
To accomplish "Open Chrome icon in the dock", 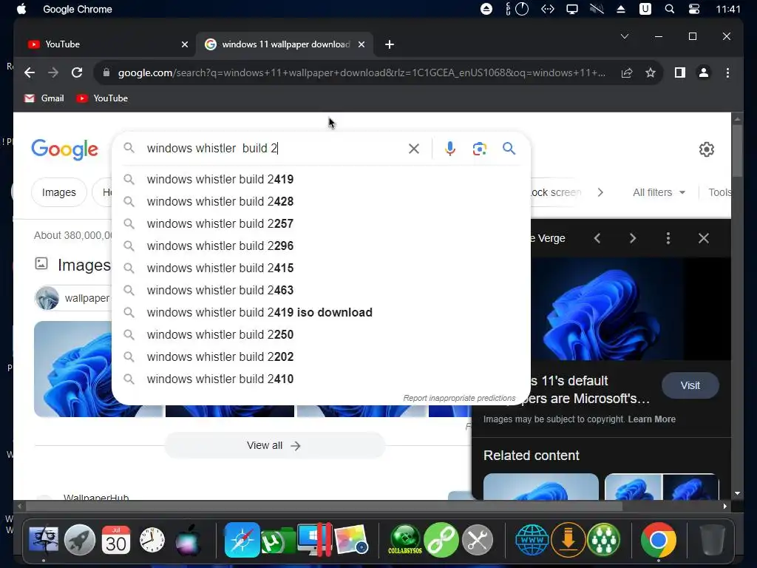I will click(x=659, y=539).
